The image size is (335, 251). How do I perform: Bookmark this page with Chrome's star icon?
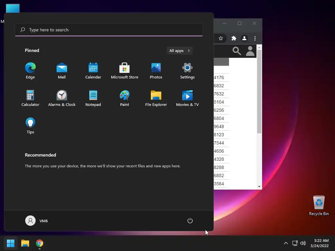pos(221,39)
